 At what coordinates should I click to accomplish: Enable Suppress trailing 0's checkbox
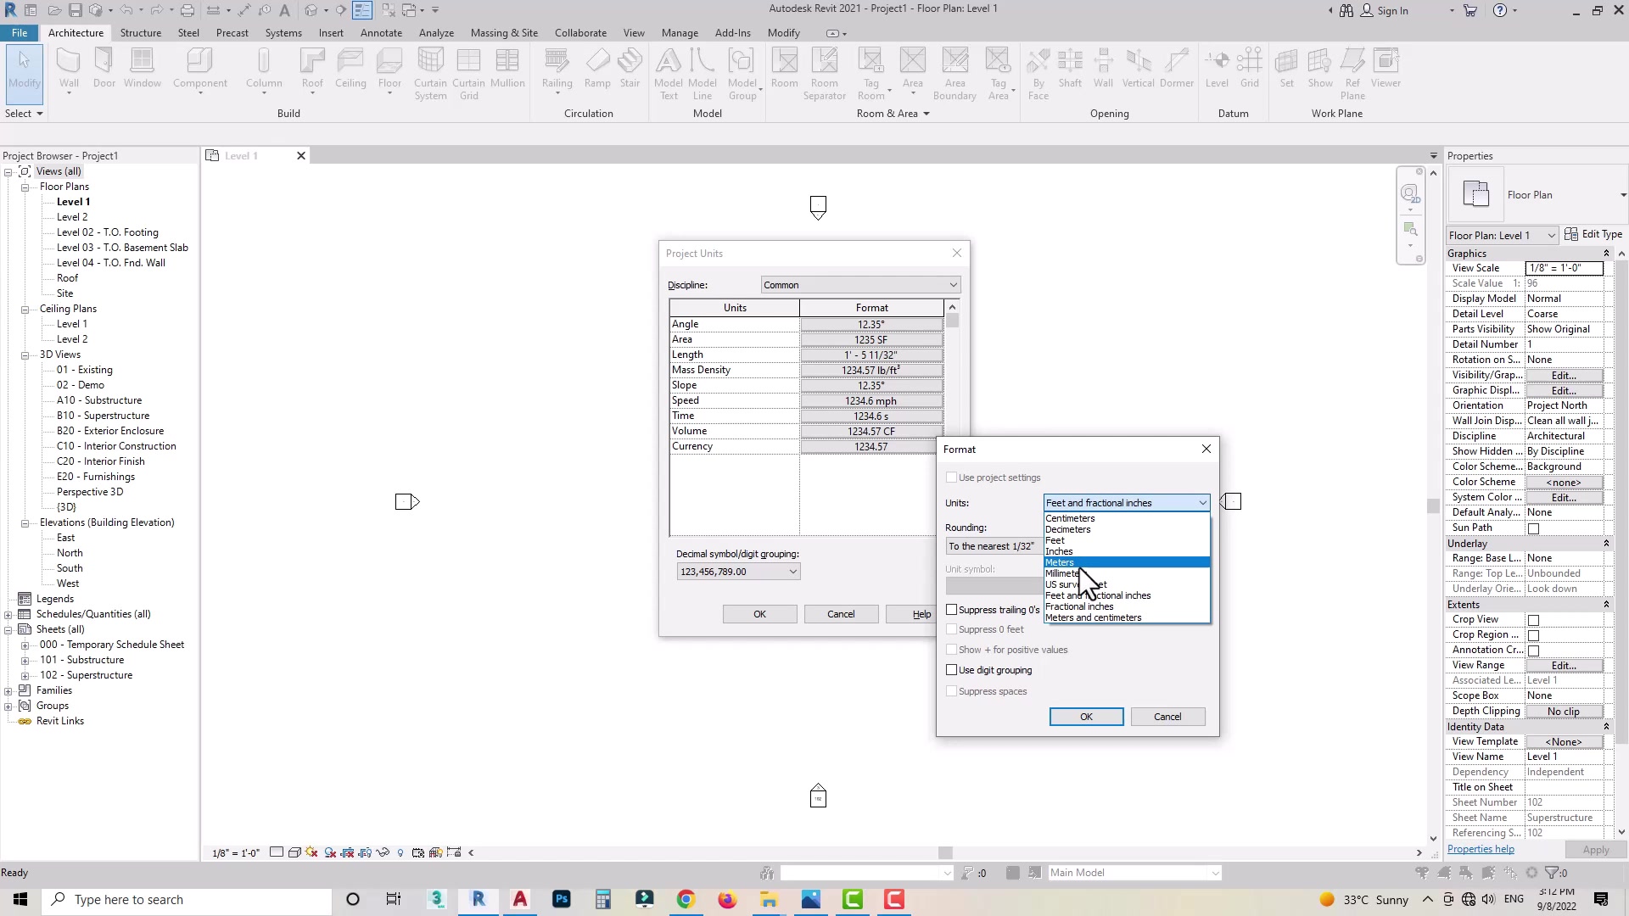click(x=952, y=610)
